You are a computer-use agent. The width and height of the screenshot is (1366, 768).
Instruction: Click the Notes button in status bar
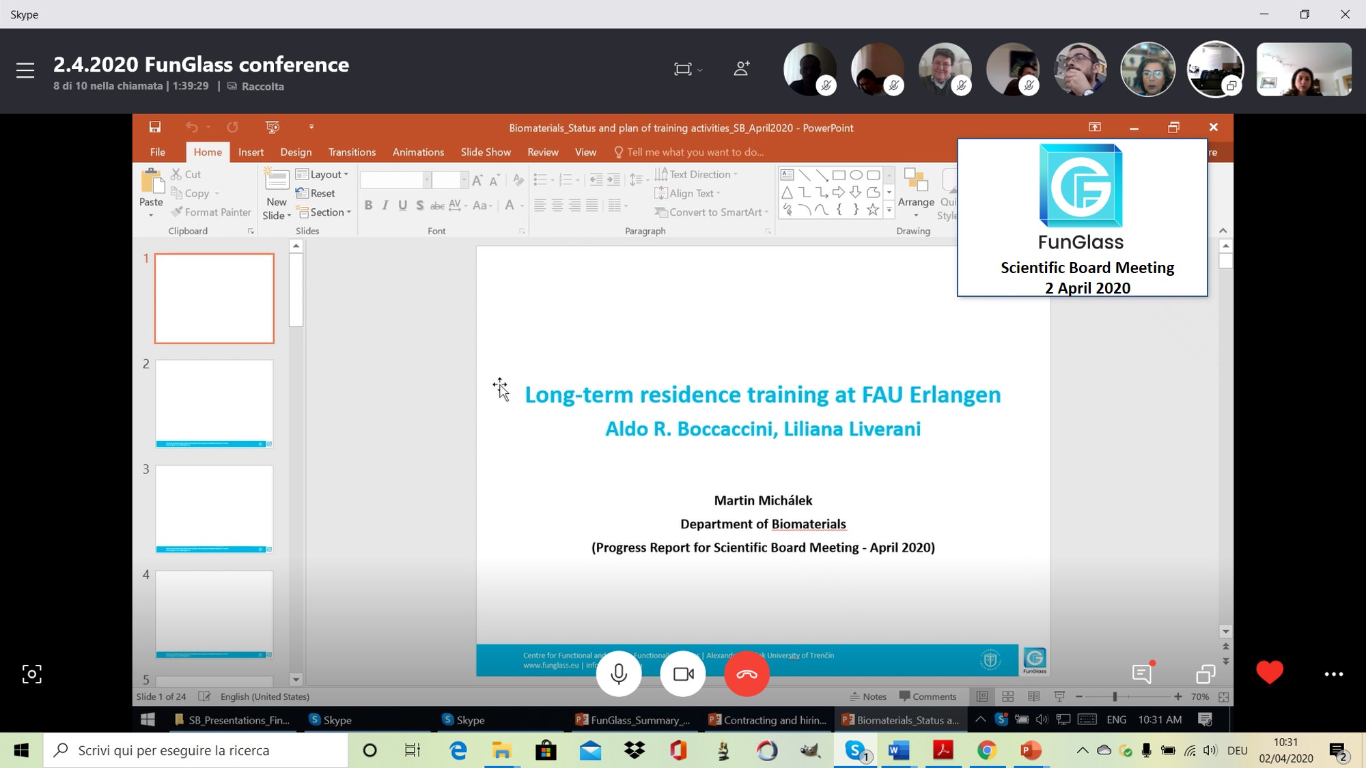coord(867,696)
